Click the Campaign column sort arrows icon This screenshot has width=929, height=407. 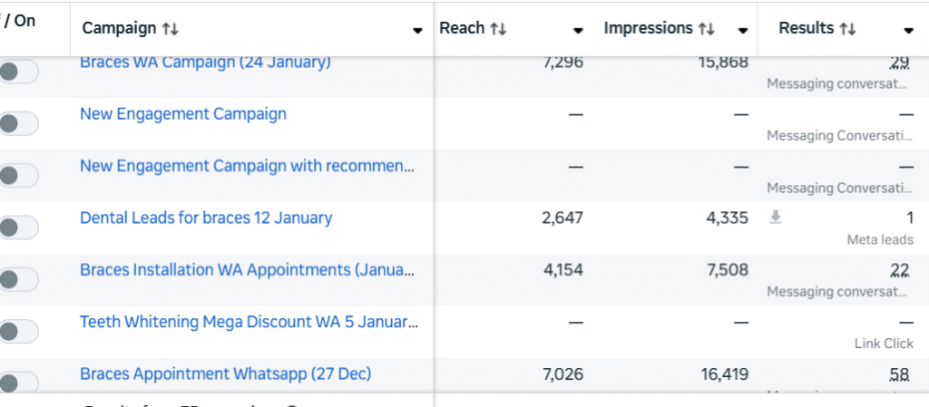tap(171, 29)
